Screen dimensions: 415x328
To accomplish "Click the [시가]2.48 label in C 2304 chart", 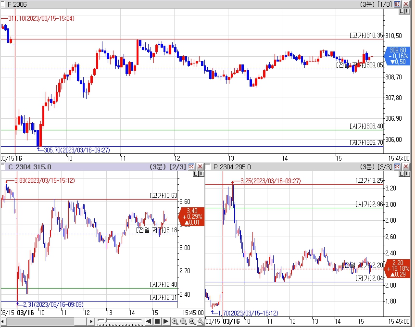I will (163, 284).
